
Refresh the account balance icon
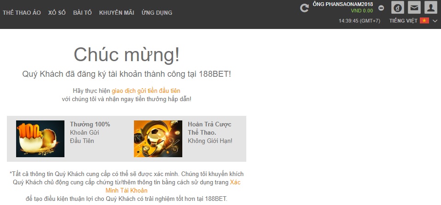pos(304,8)
